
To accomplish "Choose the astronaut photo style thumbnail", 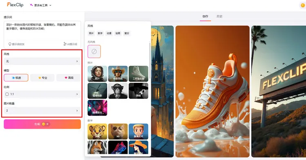I will pyautogui.click(x=98, y=73).
